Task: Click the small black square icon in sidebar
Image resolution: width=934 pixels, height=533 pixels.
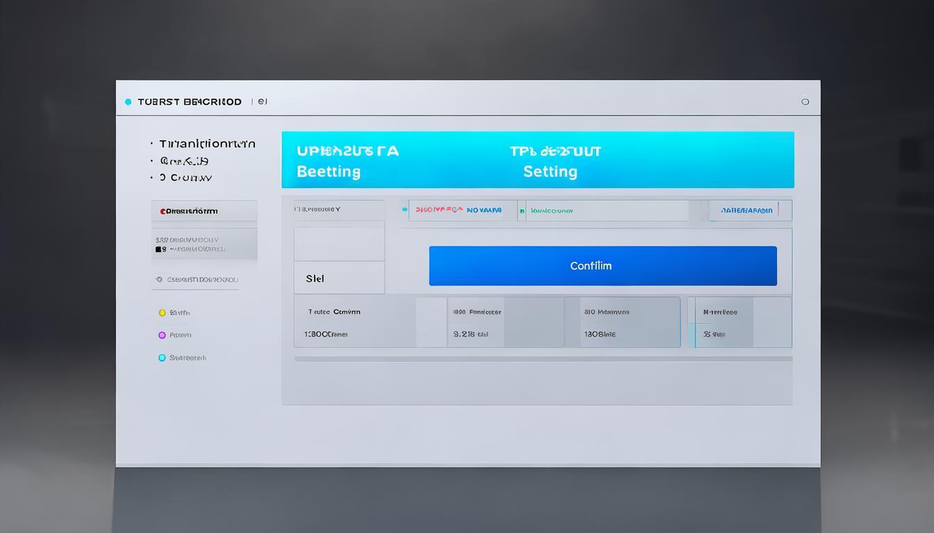Action: (x=159, y=248)
